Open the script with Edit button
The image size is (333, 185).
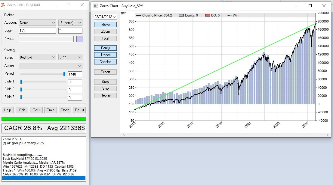click(x=22, y=110)
